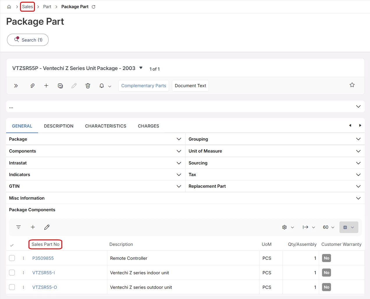Open the page size 60 dropdown
Viewport: 370px width, 299px height.
328,227
